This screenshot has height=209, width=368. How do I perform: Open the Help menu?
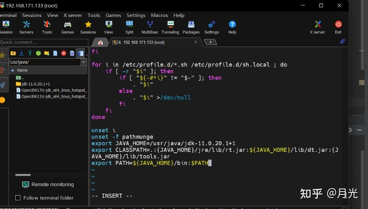179,15
